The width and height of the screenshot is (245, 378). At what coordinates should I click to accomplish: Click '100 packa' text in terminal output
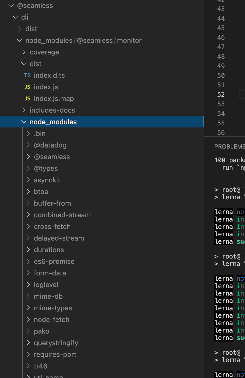pos(229,160)
